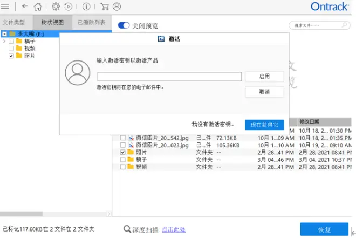Follow the 点击此处 deep scan link

pos(174,229)
